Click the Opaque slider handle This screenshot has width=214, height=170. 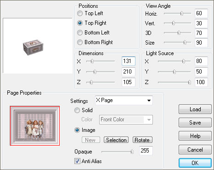point(132,152)
